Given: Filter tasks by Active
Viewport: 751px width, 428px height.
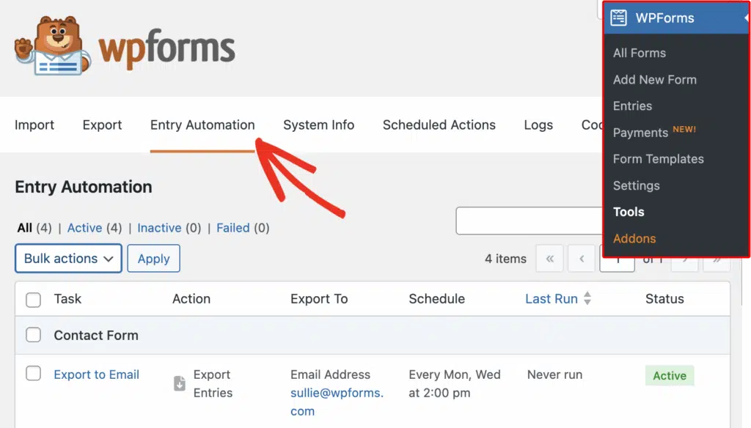Looking at the screenshot, I should point(84,228).
